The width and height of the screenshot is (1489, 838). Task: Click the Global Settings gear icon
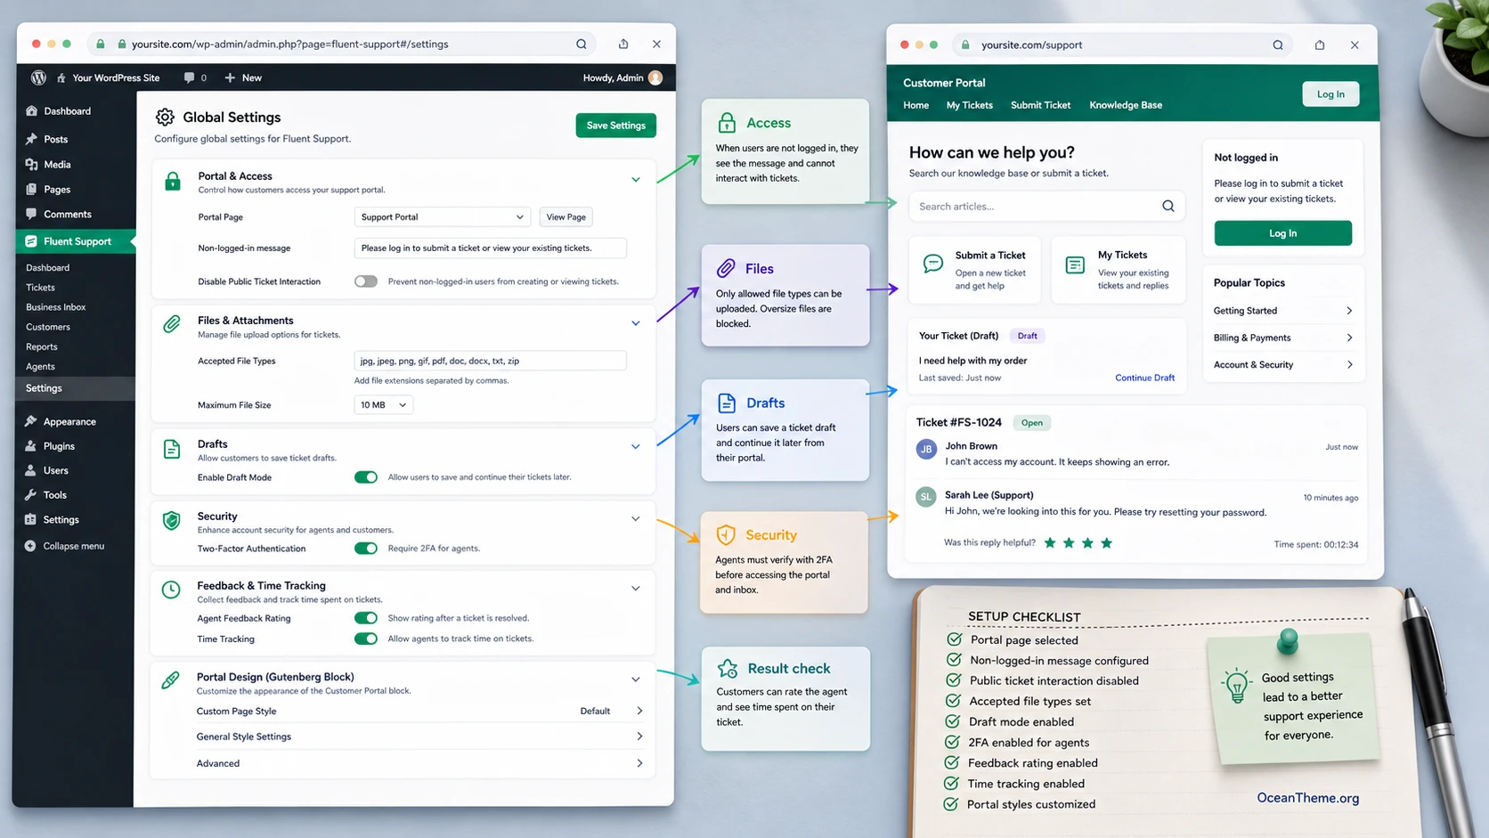point(165,117)
